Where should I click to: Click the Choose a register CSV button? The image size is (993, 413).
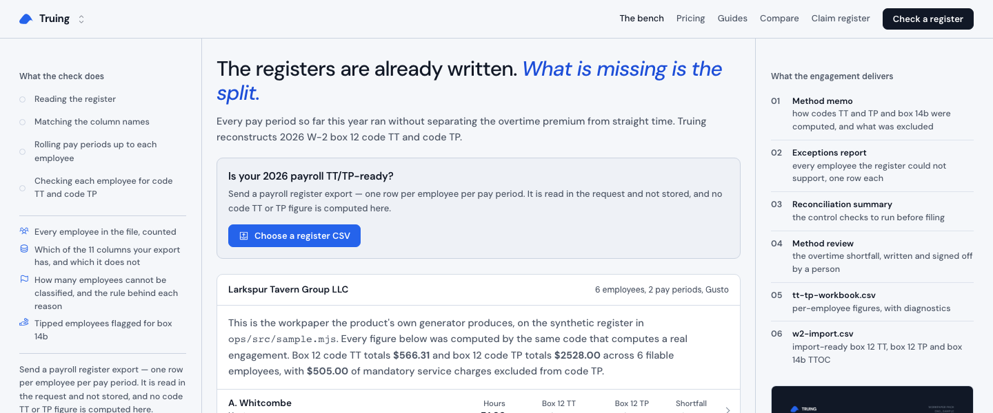[x=294, y=235]
